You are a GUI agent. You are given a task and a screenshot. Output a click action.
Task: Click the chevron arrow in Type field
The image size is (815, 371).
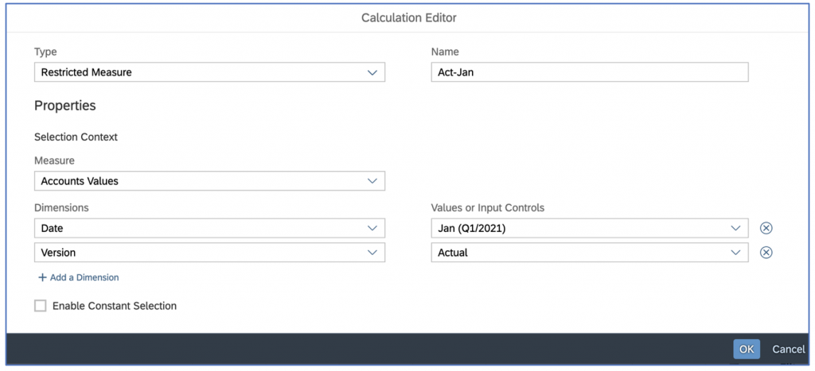click(372, 72)
